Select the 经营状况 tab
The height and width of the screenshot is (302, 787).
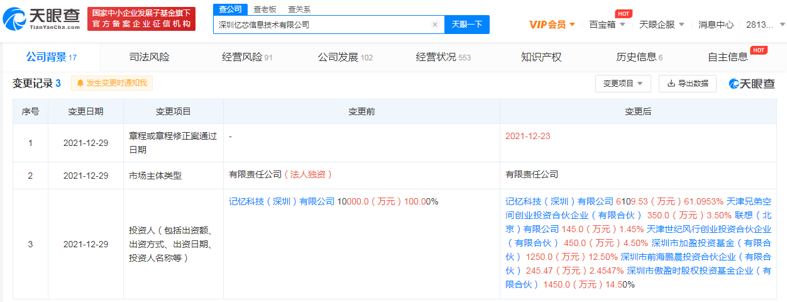443,57
